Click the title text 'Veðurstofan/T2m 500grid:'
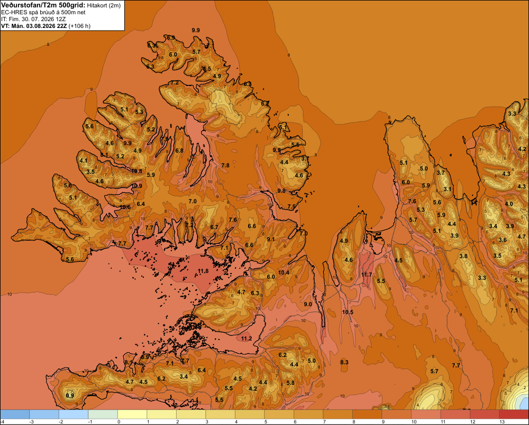529x425 pixels. coord(43,5)
